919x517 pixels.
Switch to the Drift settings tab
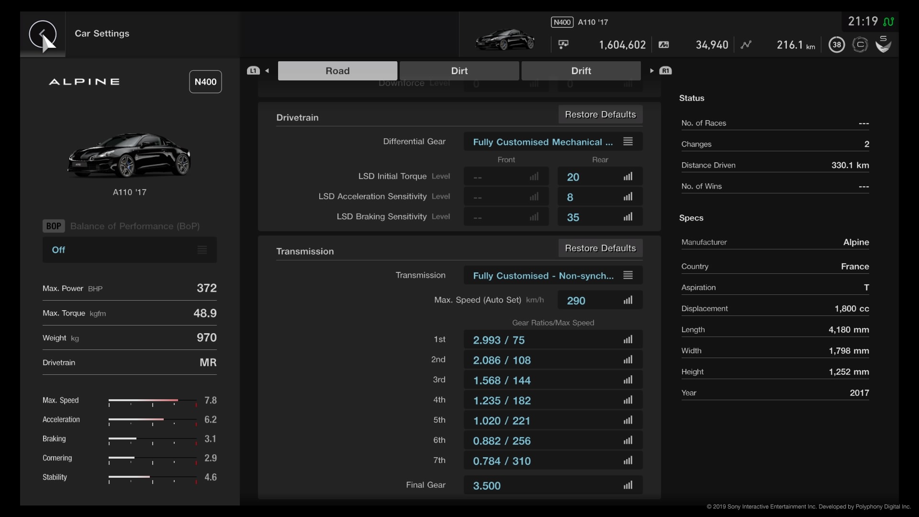(581, 70)
